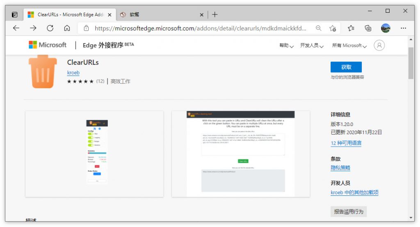This screenshot has height=227, width=420.
Task: Go to browser home page icon
Action: (67, 28)
